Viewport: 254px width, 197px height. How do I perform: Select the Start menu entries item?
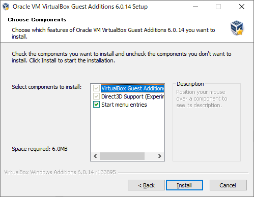pos(124,105)
